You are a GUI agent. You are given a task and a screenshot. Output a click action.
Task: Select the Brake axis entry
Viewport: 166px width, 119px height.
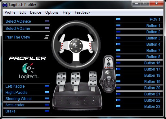27,111
